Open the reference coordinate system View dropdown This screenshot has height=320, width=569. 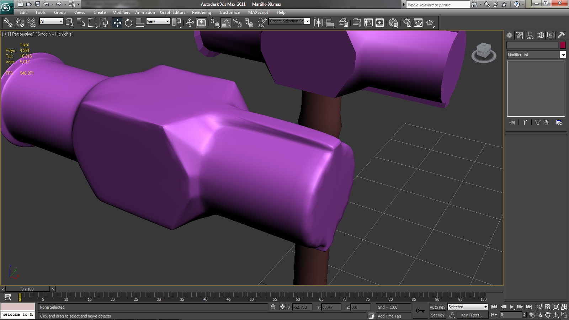point(158,21)
